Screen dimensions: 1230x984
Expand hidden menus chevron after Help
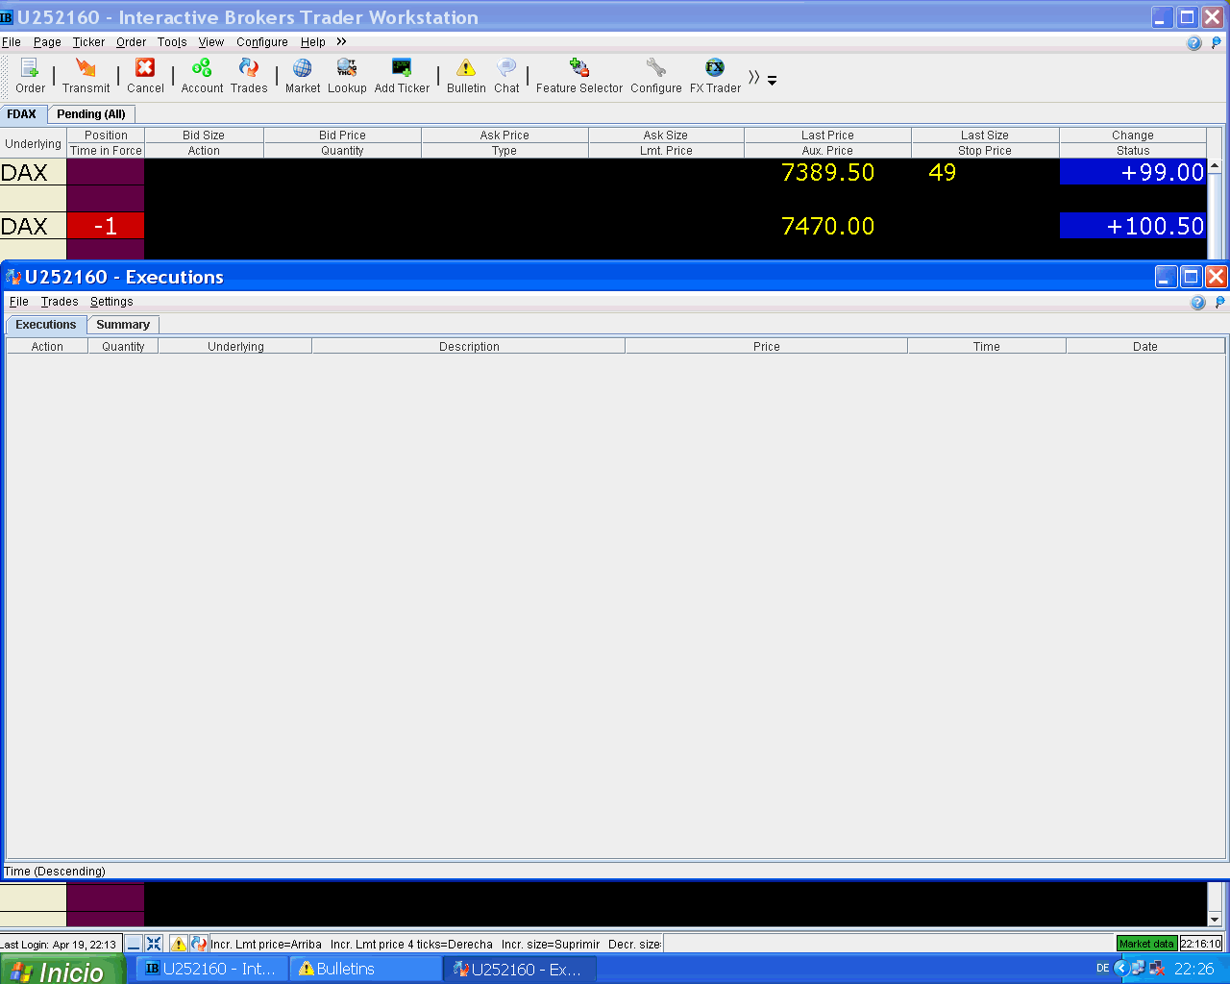point(341,41)
